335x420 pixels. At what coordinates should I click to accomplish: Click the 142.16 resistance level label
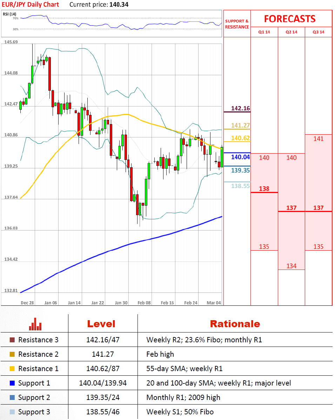[x=241, y=108]
